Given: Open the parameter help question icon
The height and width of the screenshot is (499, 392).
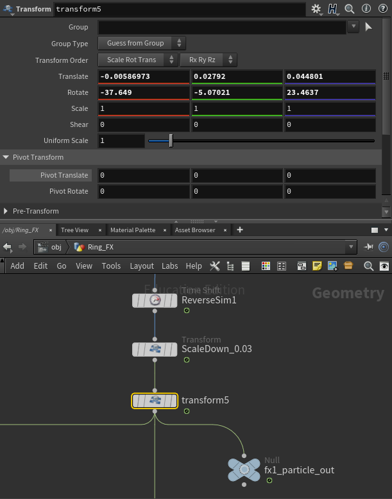Looking at the screenshot, I should [383, 8].
